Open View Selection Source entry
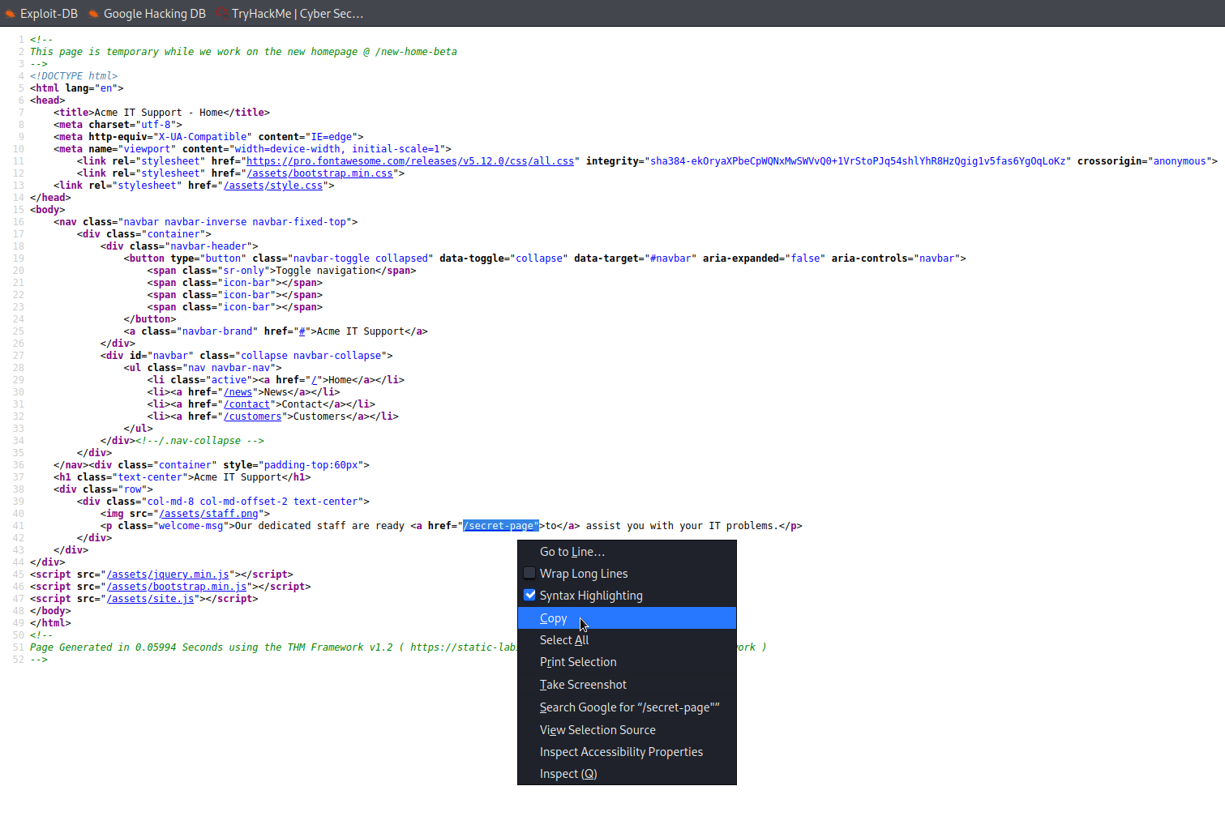 627,730
